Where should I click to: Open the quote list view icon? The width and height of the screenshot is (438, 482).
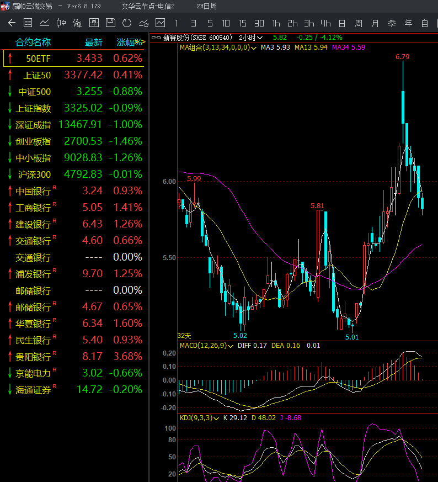click(28, 23)
